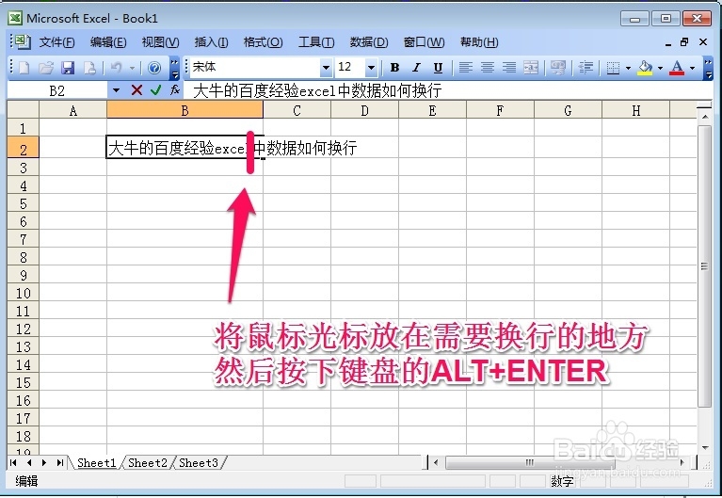Click column A header
The width and height of the screenshot is (722, 498).
[x=72, y=110]
